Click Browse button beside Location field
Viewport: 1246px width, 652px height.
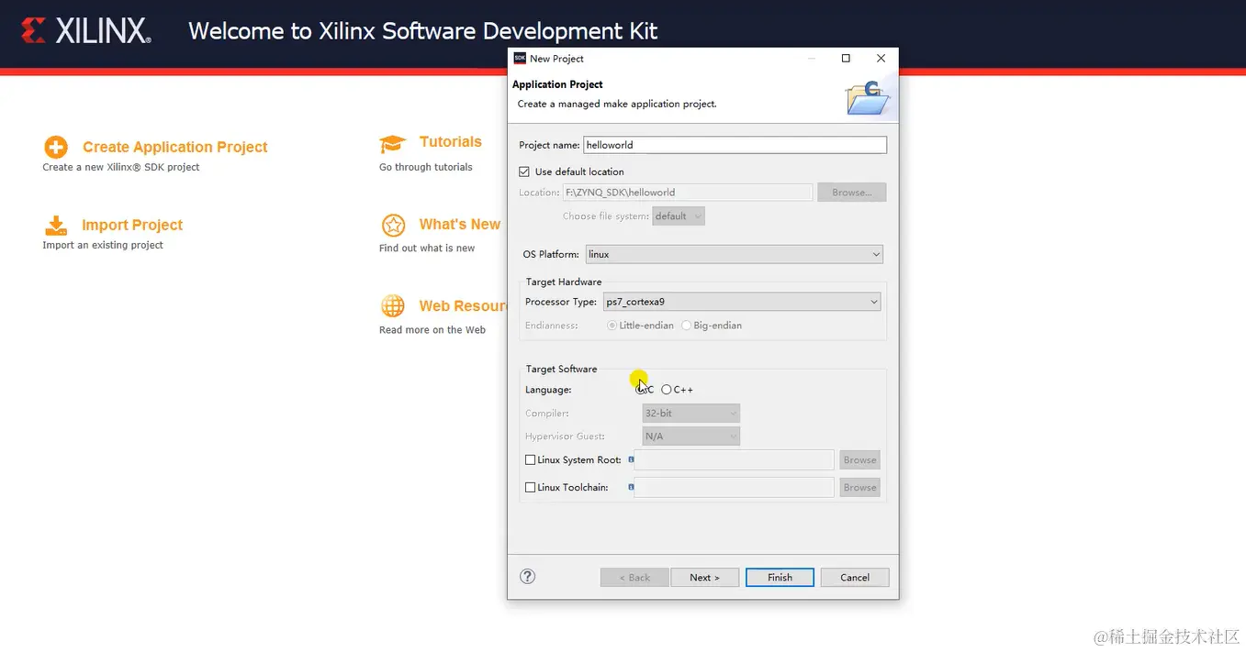pyautogui.click(x=852, y=193)
